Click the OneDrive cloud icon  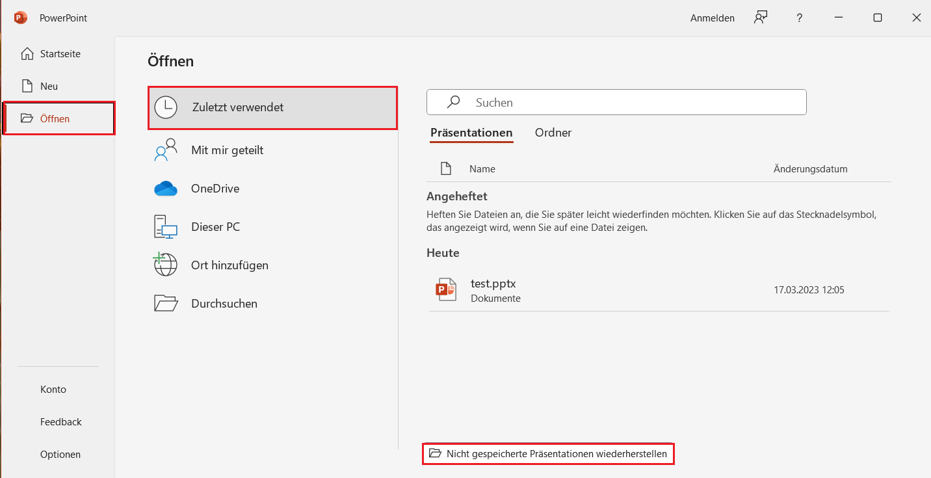[x=166, y=189]
